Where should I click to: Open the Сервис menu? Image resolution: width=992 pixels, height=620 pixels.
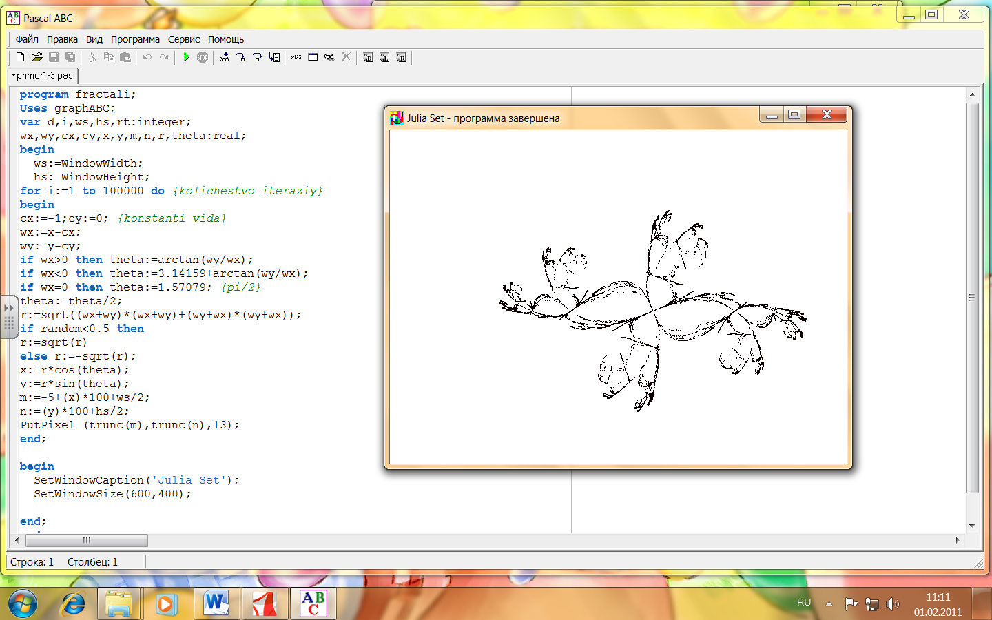tap(184, 39)
